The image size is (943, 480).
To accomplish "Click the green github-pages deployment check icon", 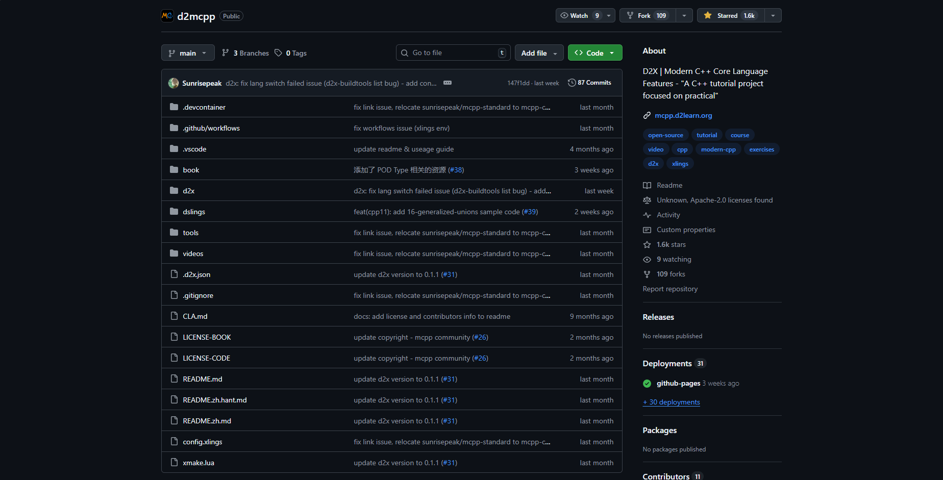I will point(647,384).
